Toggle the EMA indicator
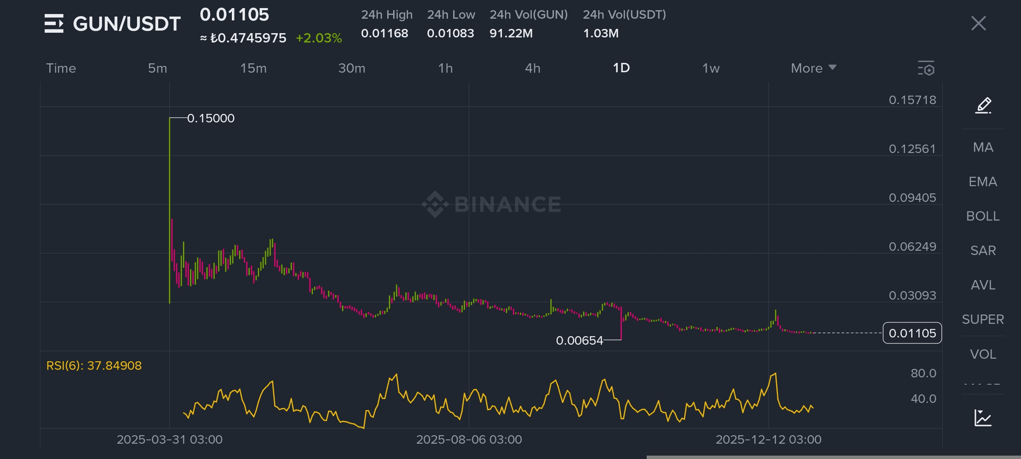This screenshot has height=459, width=1021. 983,181
